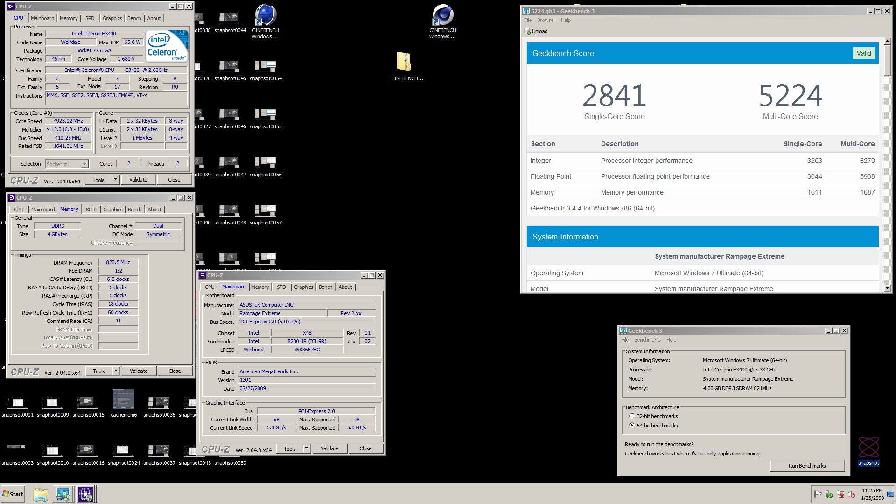Open the File menu in the 5224.gb3 window
896x504 pixels.
coord(528,20)
